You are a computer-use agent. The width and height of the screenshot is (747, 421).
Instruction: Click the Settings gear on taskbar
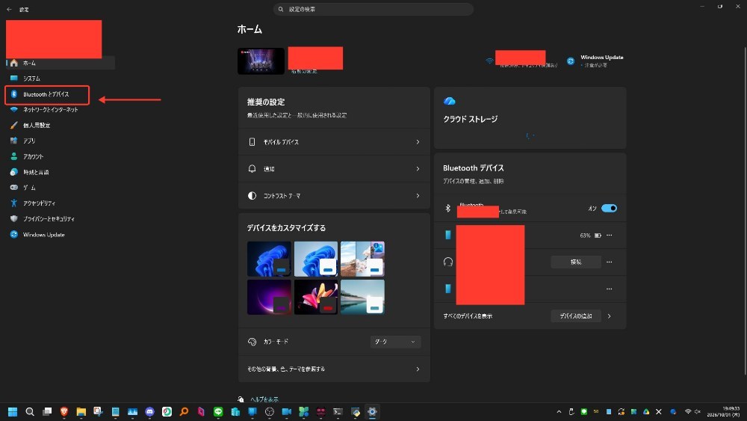(x=372, y=412)
